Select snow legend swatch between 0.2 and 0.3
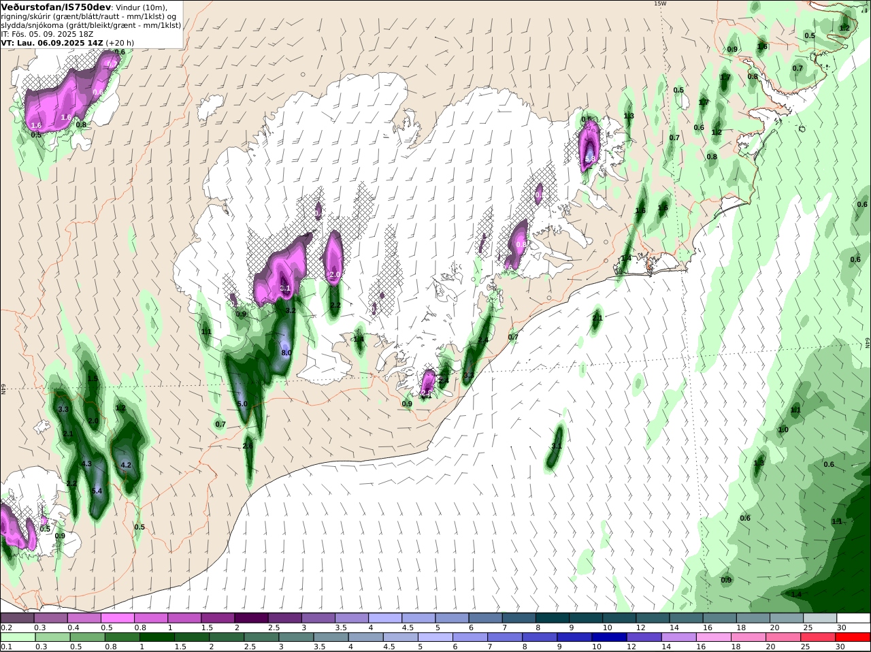 17,618
